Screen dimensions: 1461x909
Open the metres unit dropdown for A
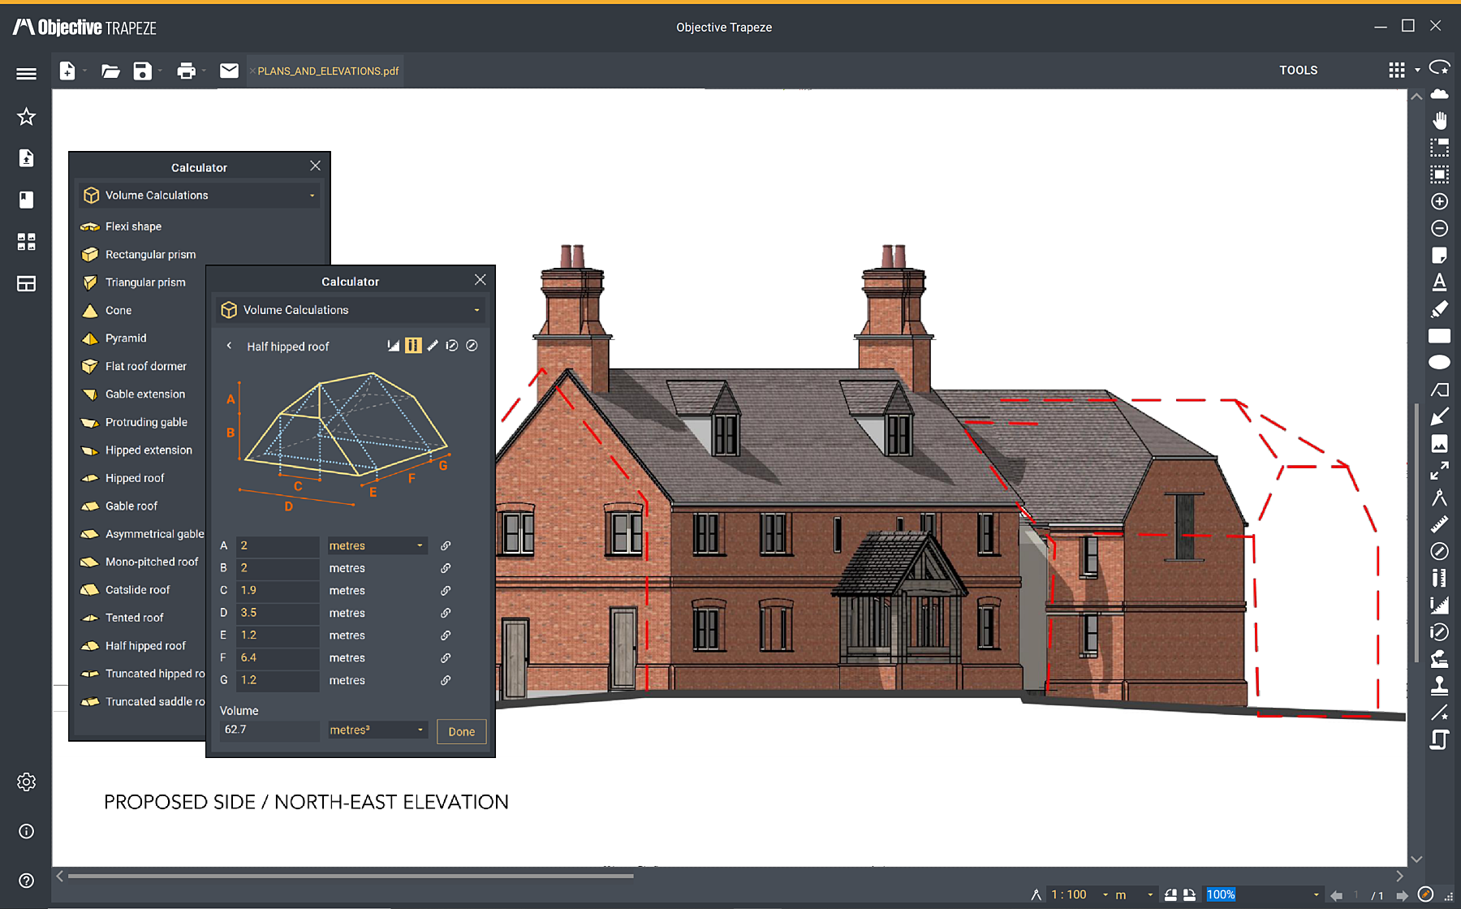pyautogui.click(x=377, y=545)
